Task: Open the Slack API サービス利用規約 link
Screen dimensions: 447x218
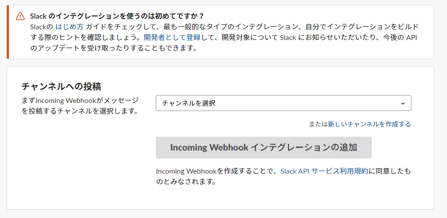Action: (324, 171)
